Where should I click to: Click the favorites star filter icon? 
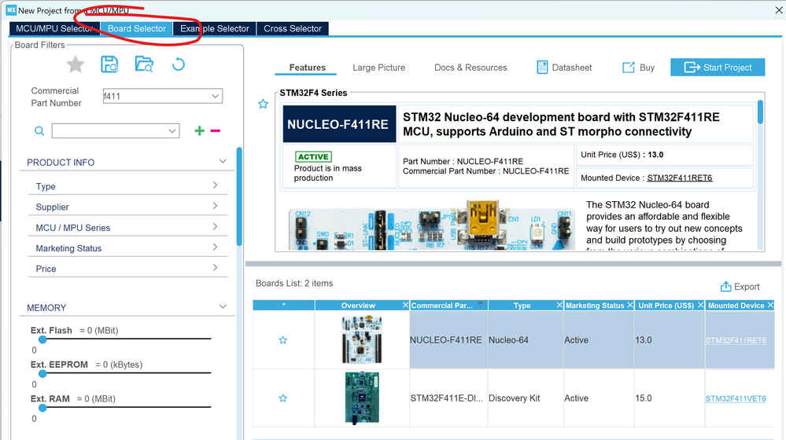76,64
